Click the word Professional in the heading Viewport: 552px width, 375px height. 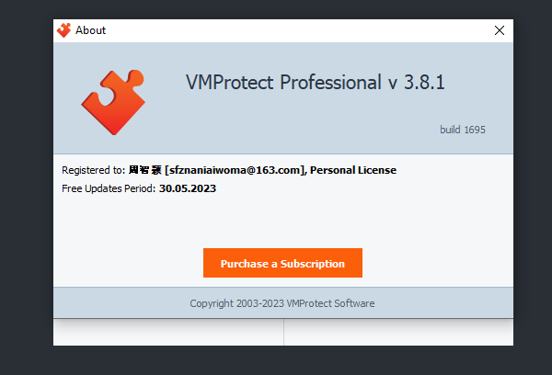coord(330,83)
